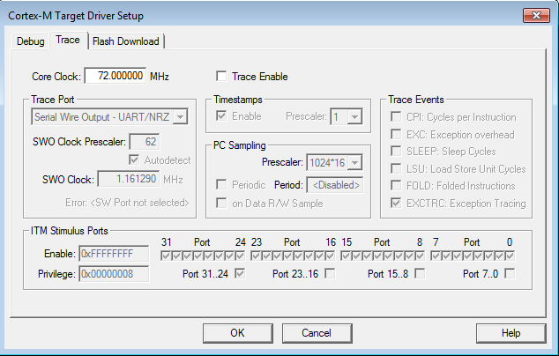Toggle ITM stimulus port 7 checkbox
The image size is (559, 356).
[436, 256]
